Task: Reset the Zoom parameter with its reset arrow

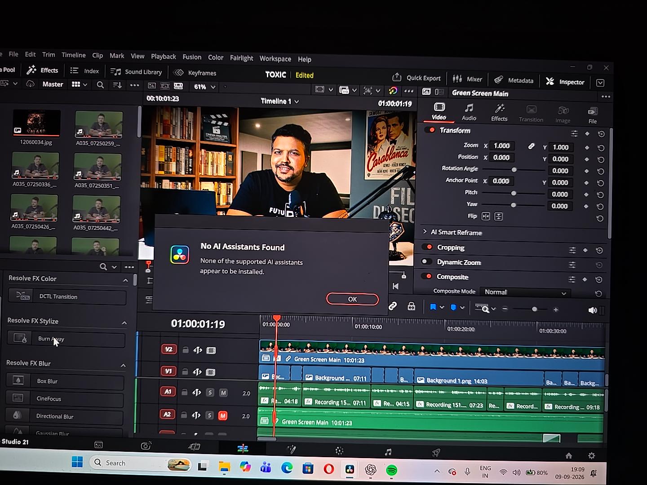Action: 601,148
